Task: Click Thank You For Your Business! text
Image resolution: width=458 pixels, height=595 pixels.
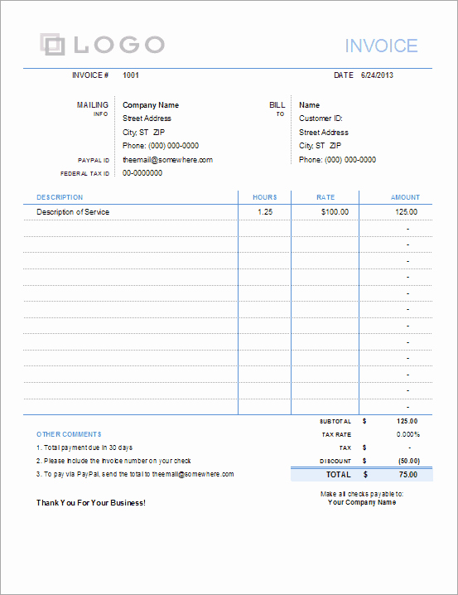Action: (91, 503)
